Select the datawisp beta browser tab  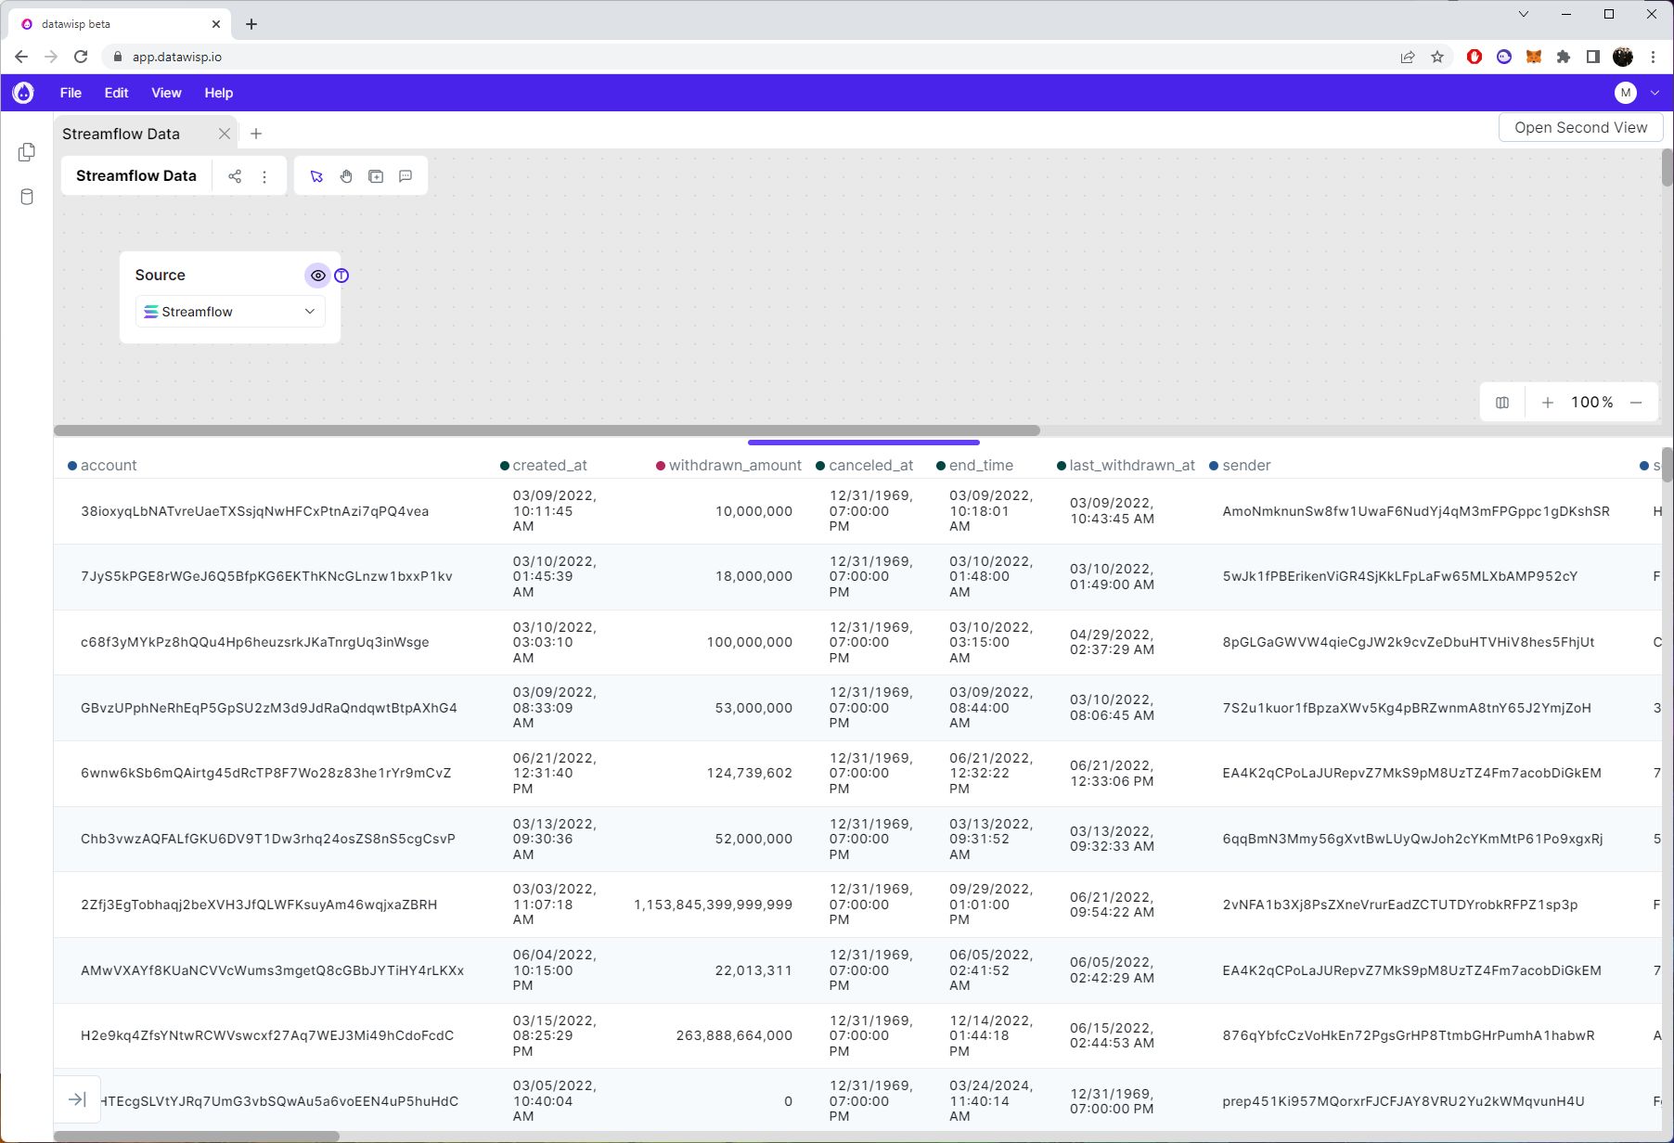(x=119, y=24)
